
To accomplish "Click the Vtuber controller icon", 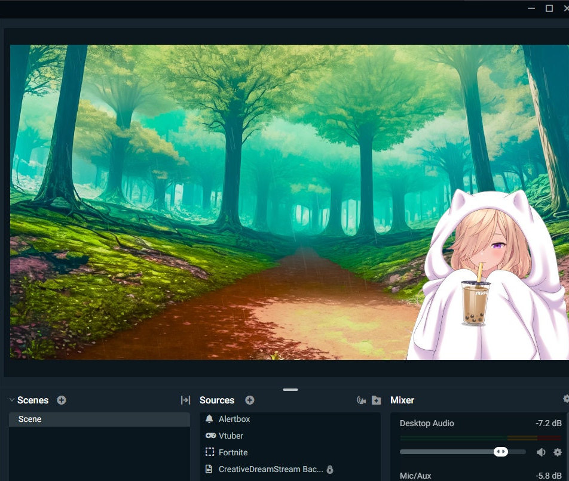I will 210,436.
